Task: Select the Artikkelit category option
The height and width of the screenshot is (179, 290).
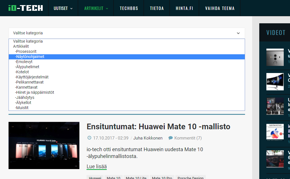Action: click(127, 46)
